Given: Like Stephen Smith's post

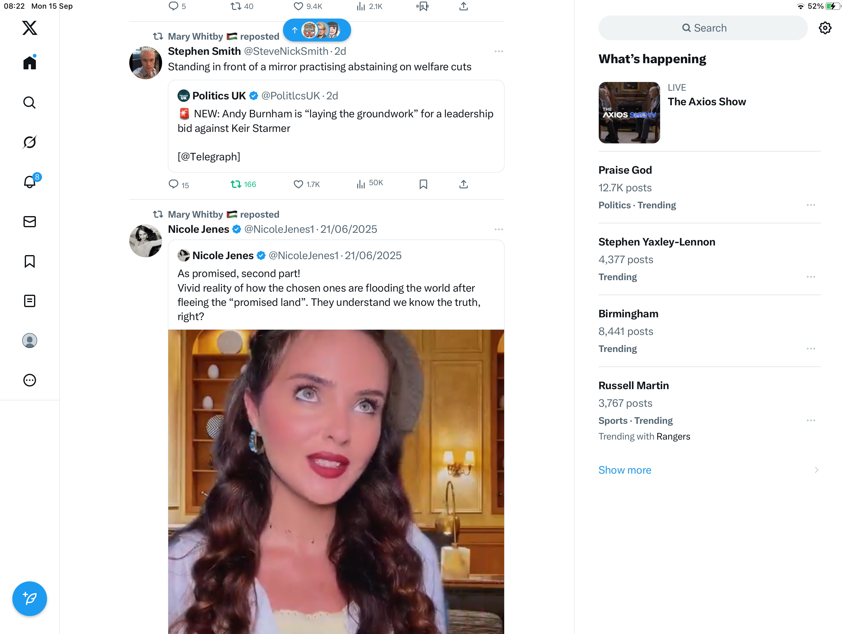Looking at the screenshot, I should tap(298, 184).
